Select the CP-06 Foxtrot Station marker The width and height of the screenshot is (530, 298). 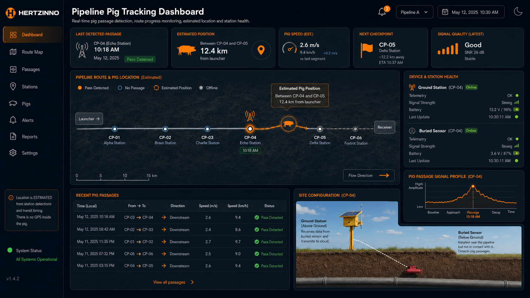[x=355, y=129]
